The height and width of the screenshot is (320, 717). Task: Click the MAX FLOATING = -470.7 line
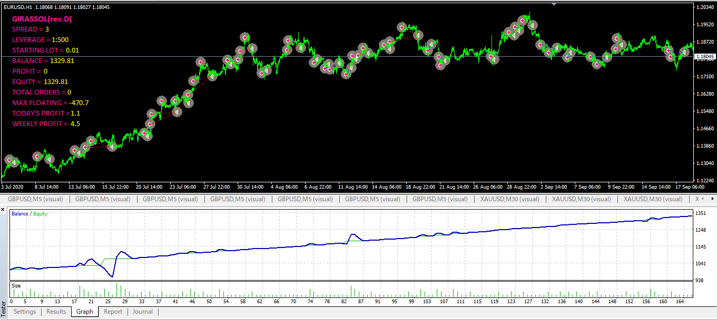(x=51, y=103)
